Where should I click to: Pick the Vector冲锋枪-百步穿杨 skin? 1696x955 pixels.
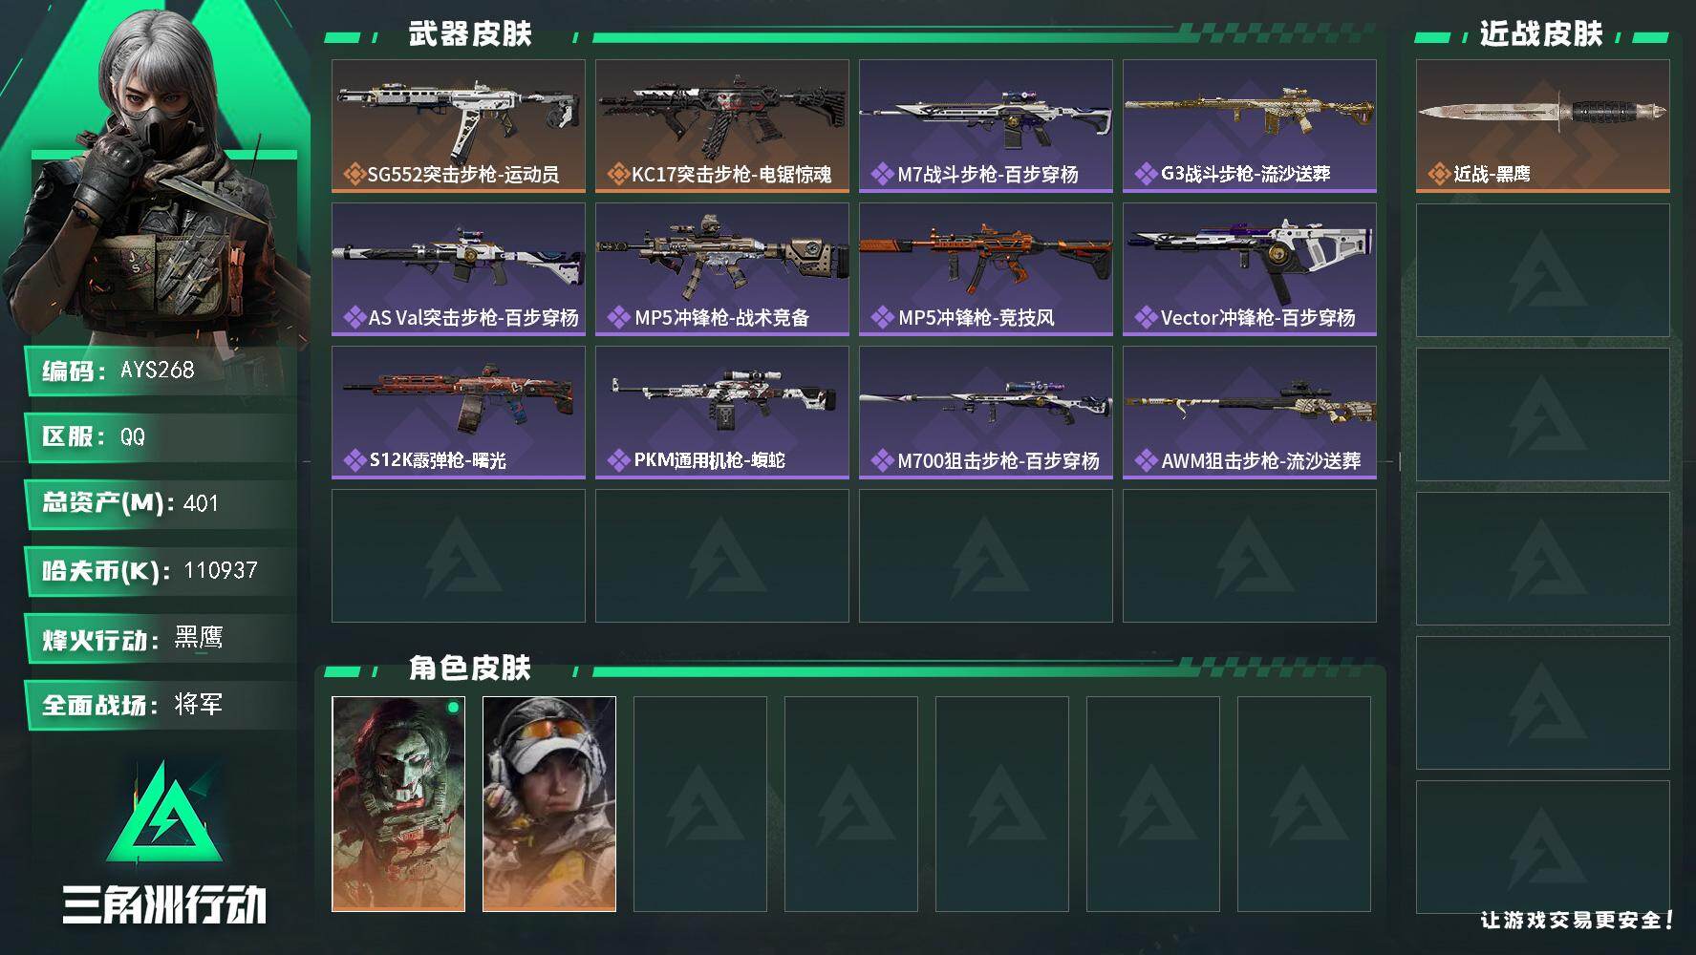[x=1250, y=269]
